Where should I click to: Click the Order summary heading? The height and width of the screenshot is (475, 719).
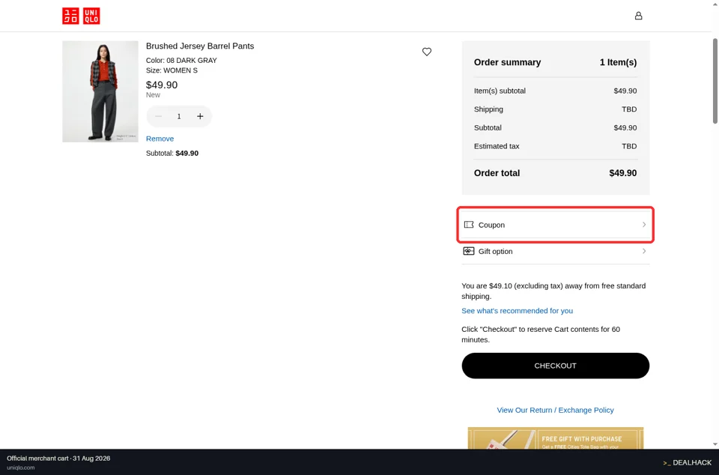click(x=507, y=62)
